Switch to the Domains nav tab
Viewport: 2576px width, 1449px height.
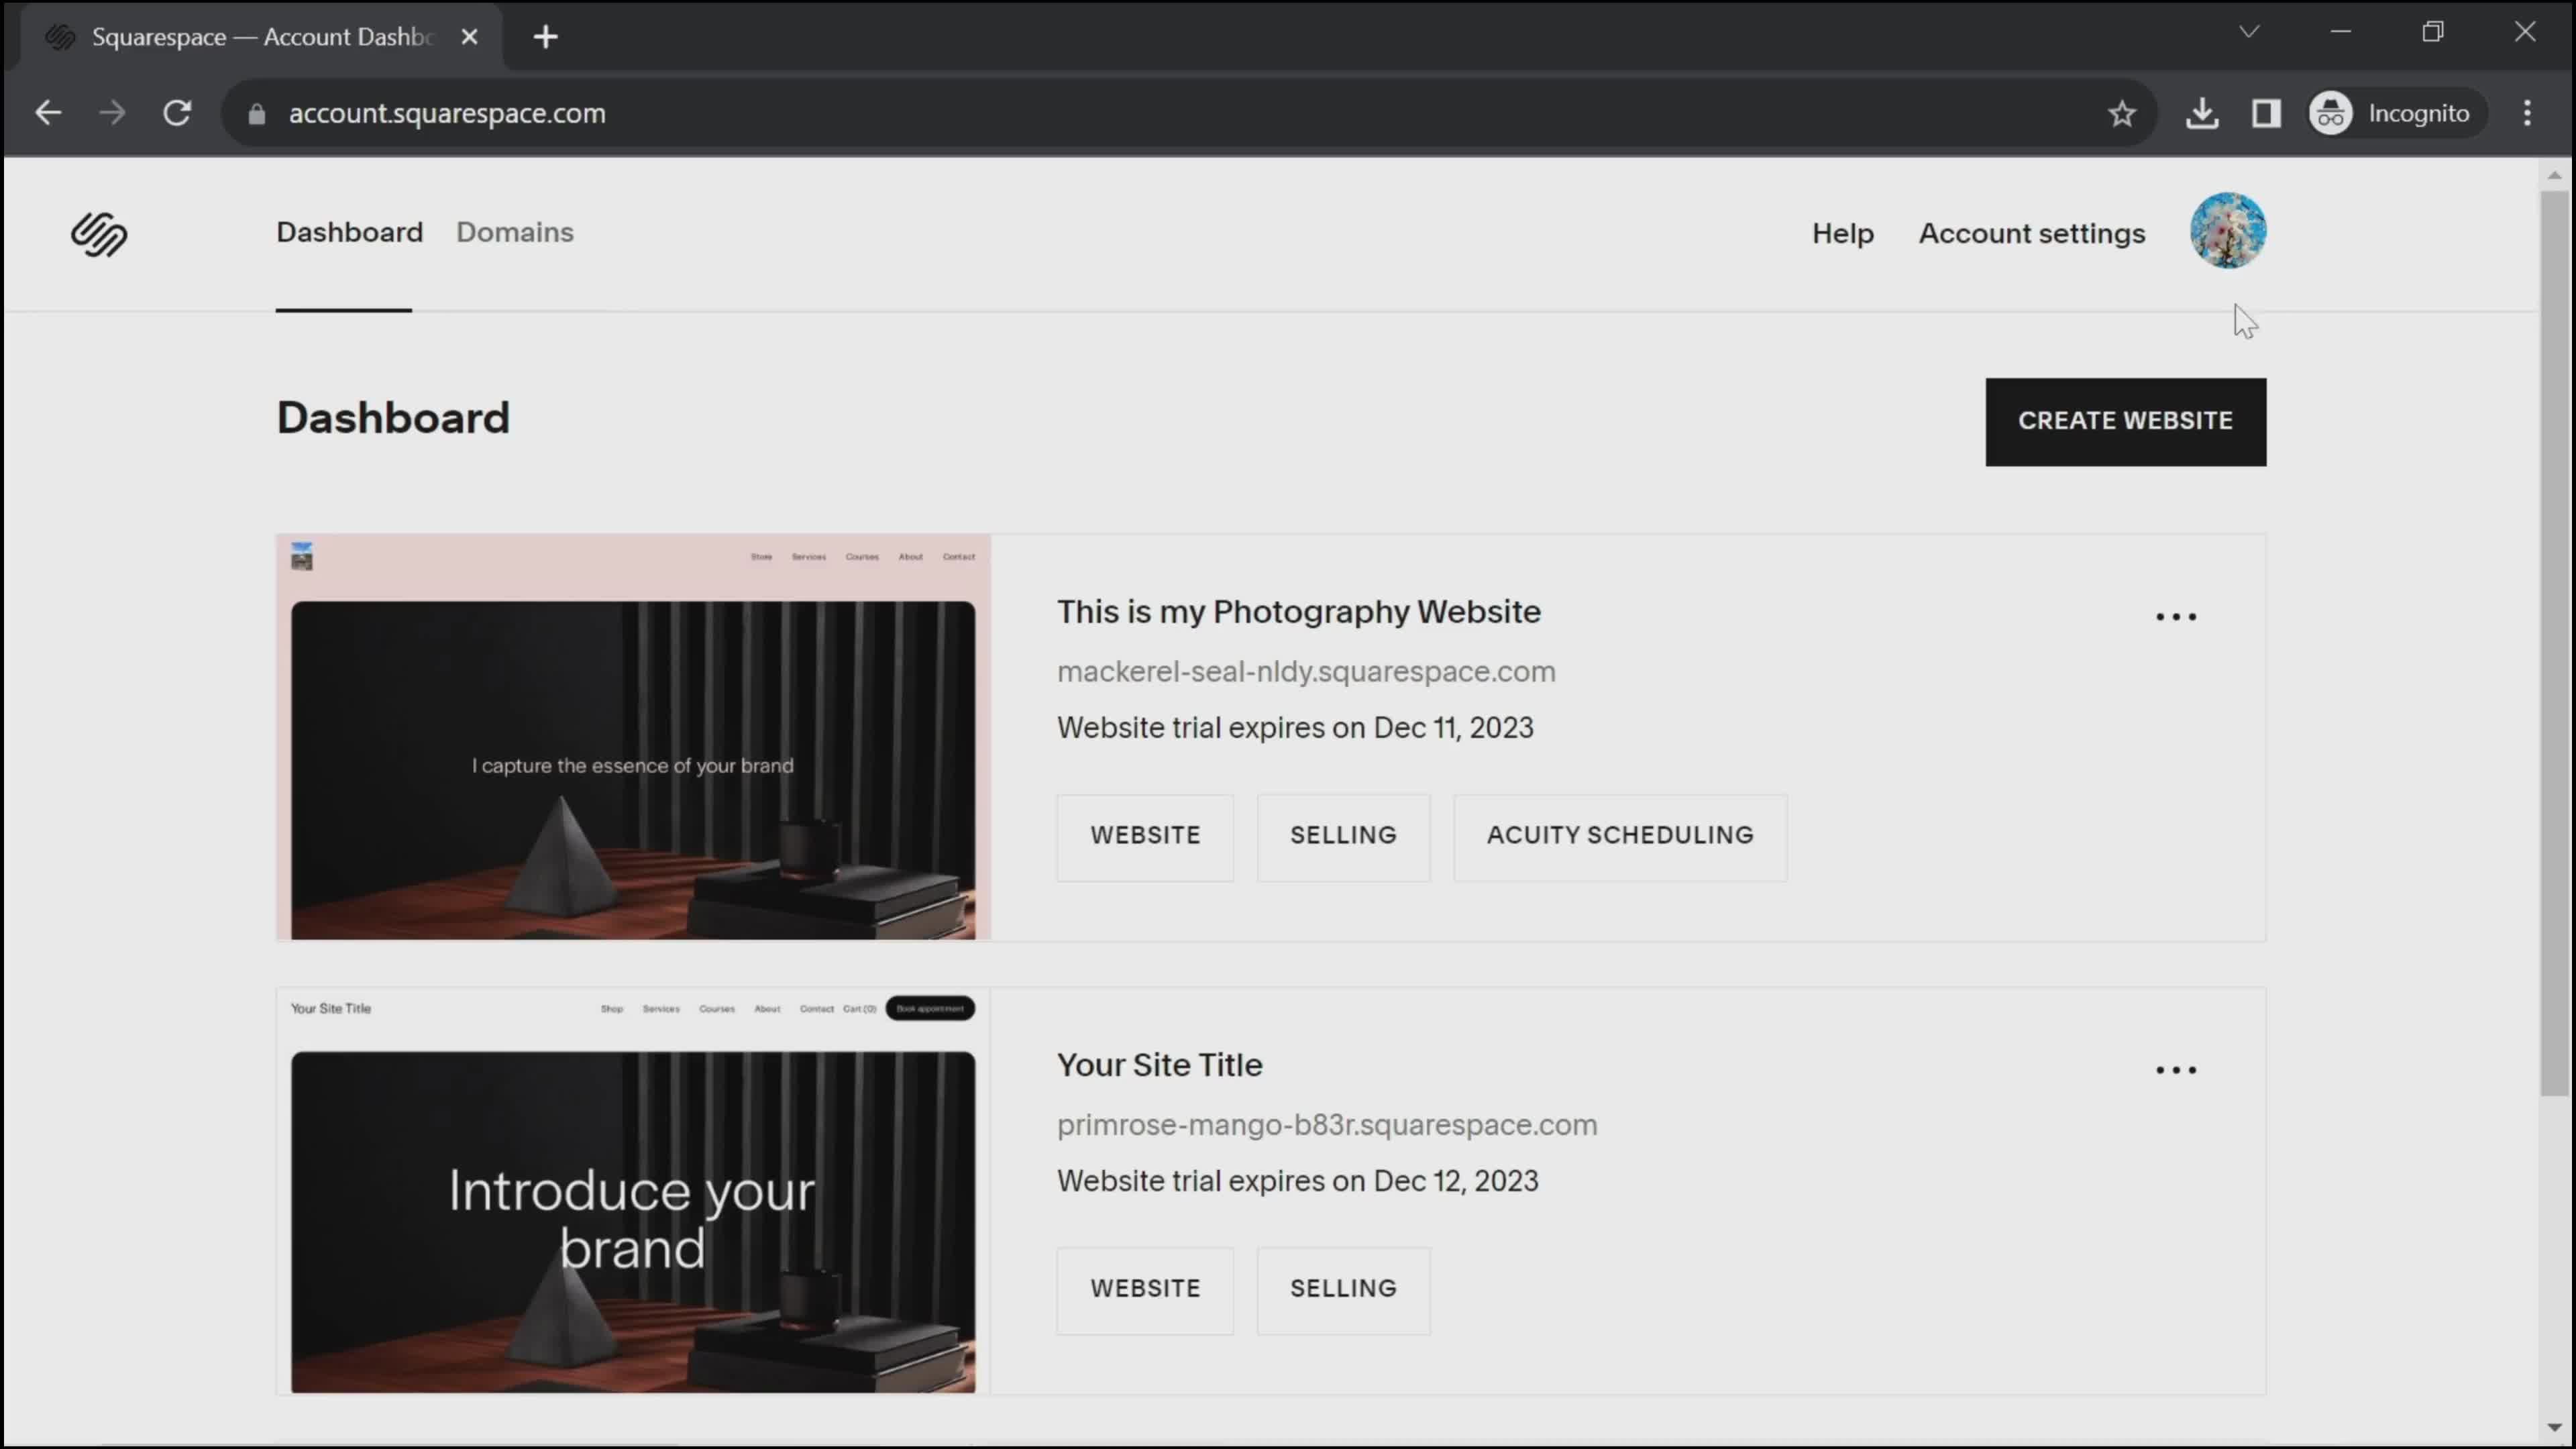click(514, 232)
